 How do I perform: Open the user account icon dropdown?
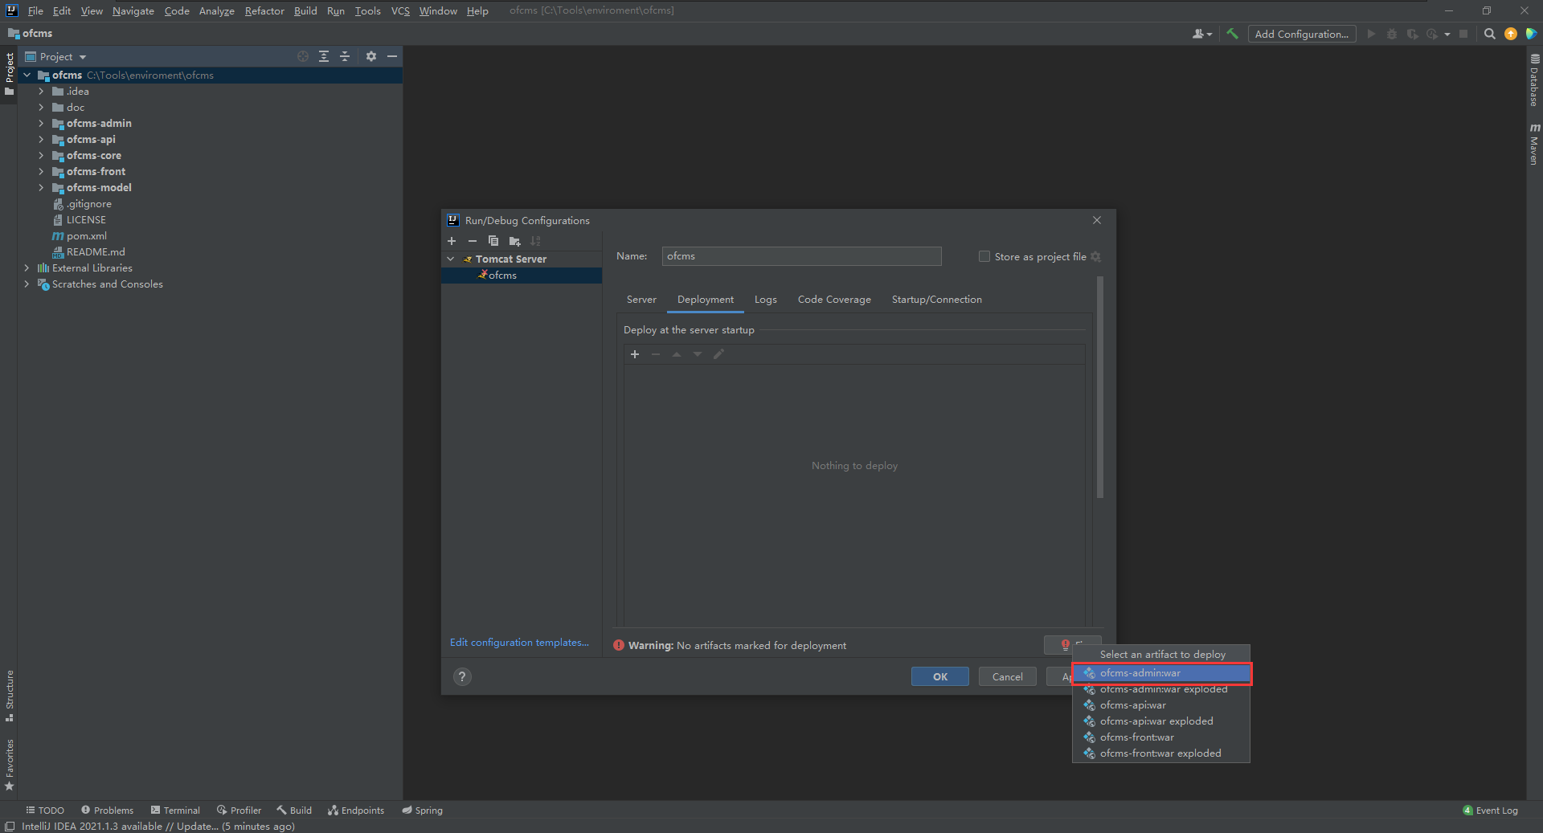tap(1201, 34)
